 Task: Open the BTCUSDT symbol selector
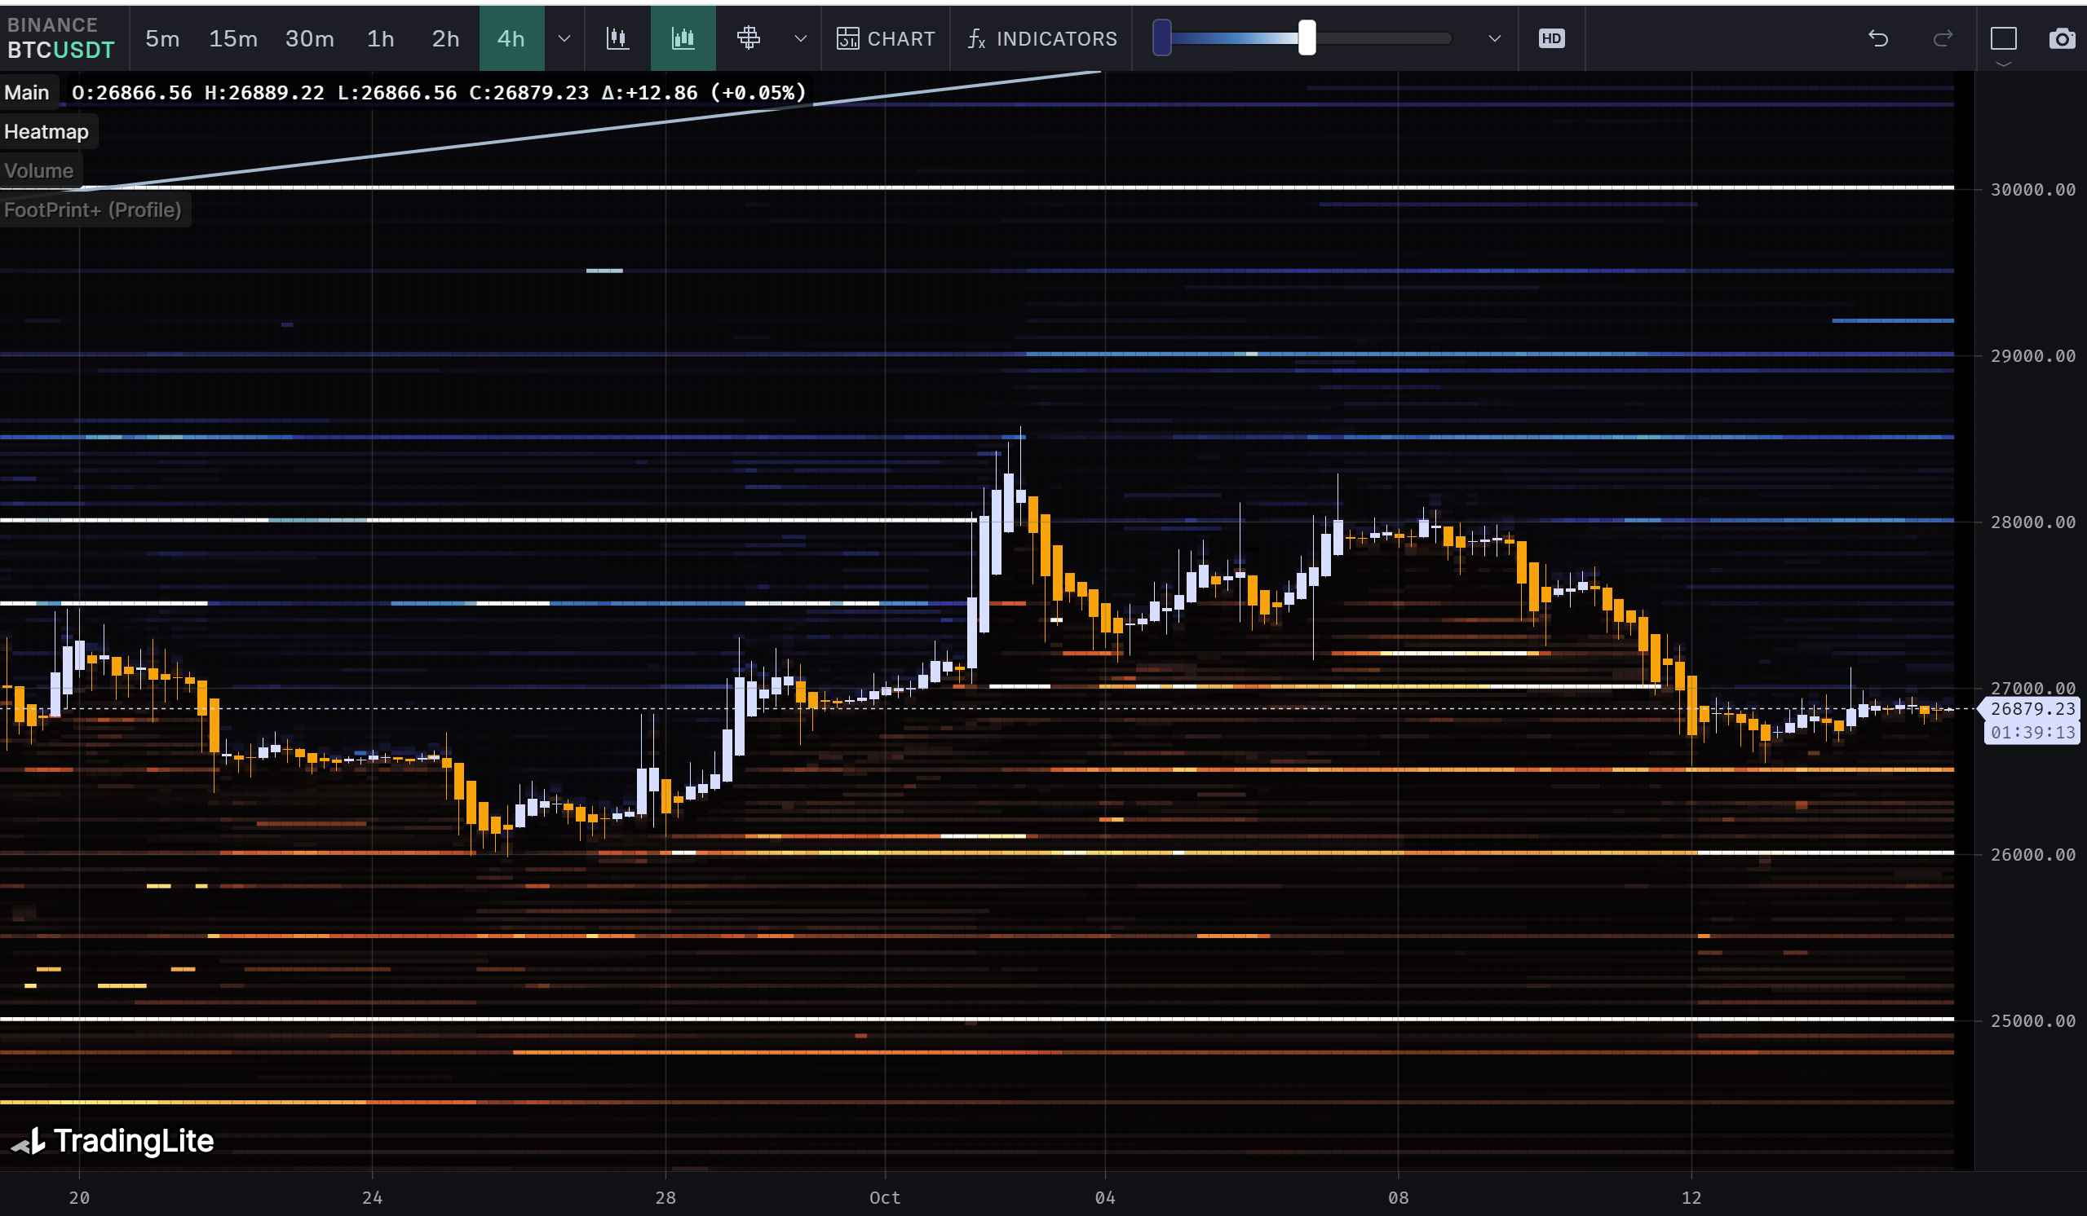tap(60, 50)
